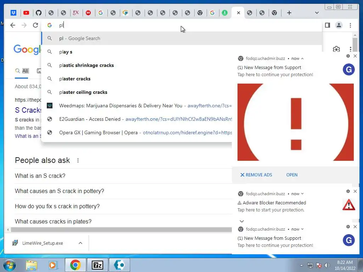
Task: Expand bottom notification header chevron
Action: 302,229
